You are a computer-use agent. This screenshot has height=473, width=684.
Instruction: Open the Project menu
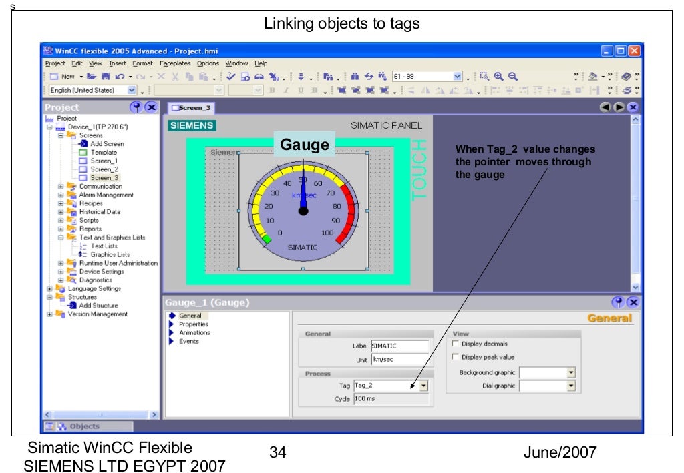tap(55, 63)
